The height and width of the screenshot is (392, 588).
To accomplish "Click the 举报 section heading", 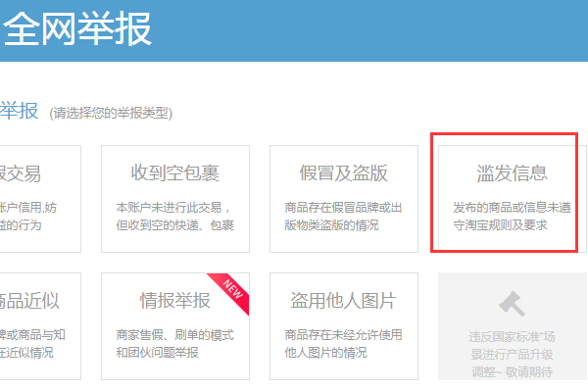I will pos(19,111).
